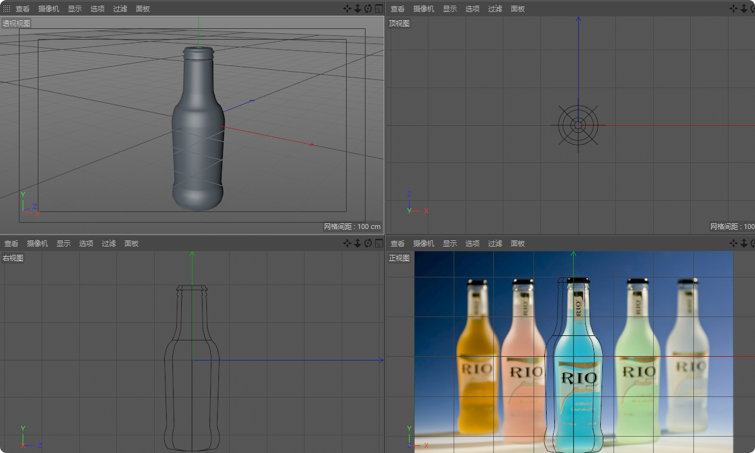Screen dimensions: 755x453
Task: Open the 选项 menu in the top view
Action: tap(473, 9)
